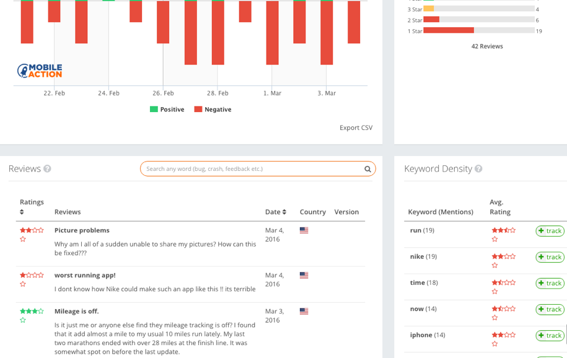Sort reviews by Date column arrows

pyautogui.click(x=284, y=212)
